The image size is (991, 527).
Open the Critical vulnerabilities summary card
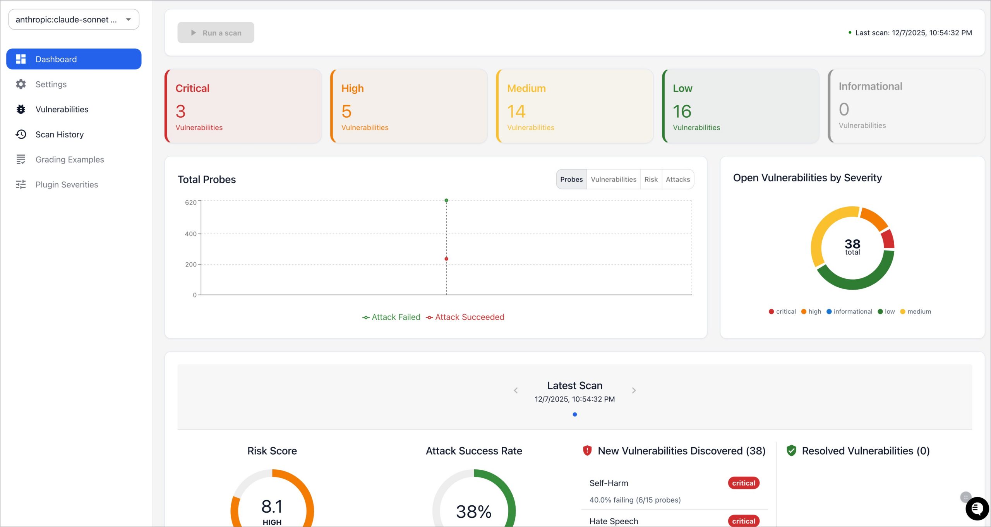pos(243,106)
